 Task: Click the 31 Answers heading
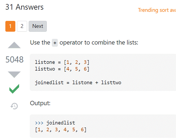(x=24, y=7)
